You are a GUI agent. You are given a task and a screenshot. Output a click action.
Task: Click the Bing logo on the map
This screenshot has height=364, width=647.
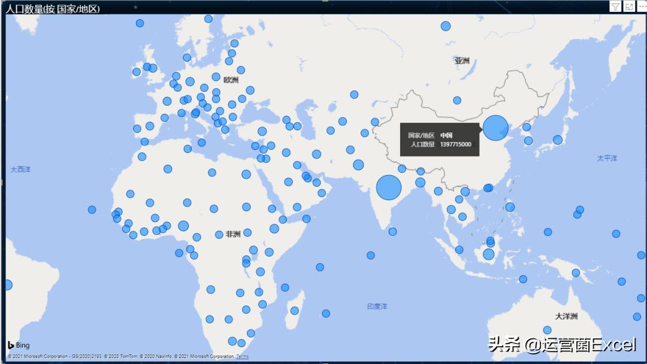point(19,345)
